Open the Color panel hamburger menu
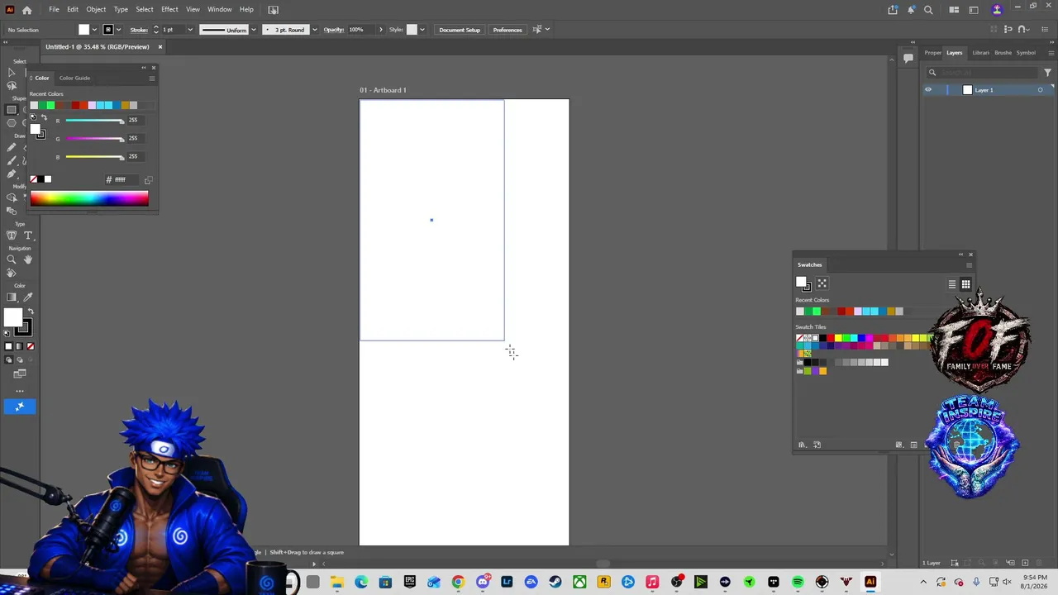This screenshot has height=595, width=1058. point(152,79)
